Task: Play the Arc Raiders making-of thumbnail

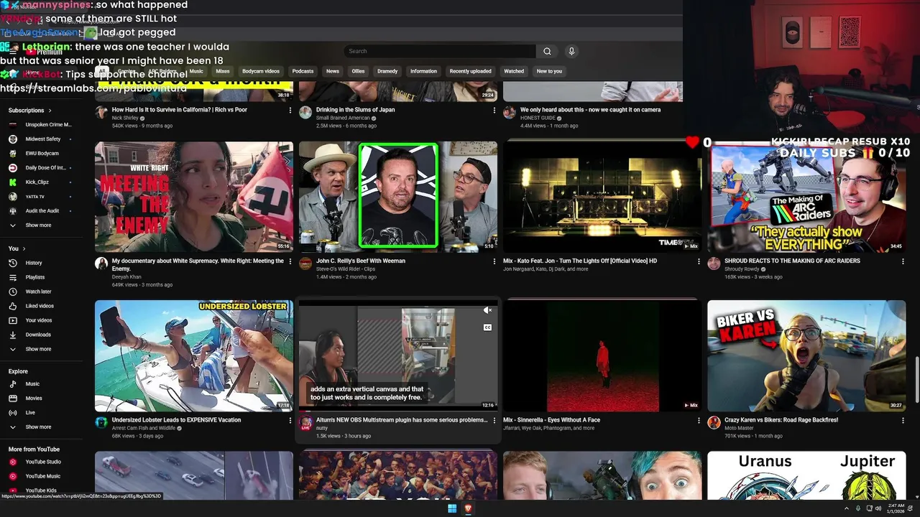Action: pyautogui.click(x=806, y=197)
